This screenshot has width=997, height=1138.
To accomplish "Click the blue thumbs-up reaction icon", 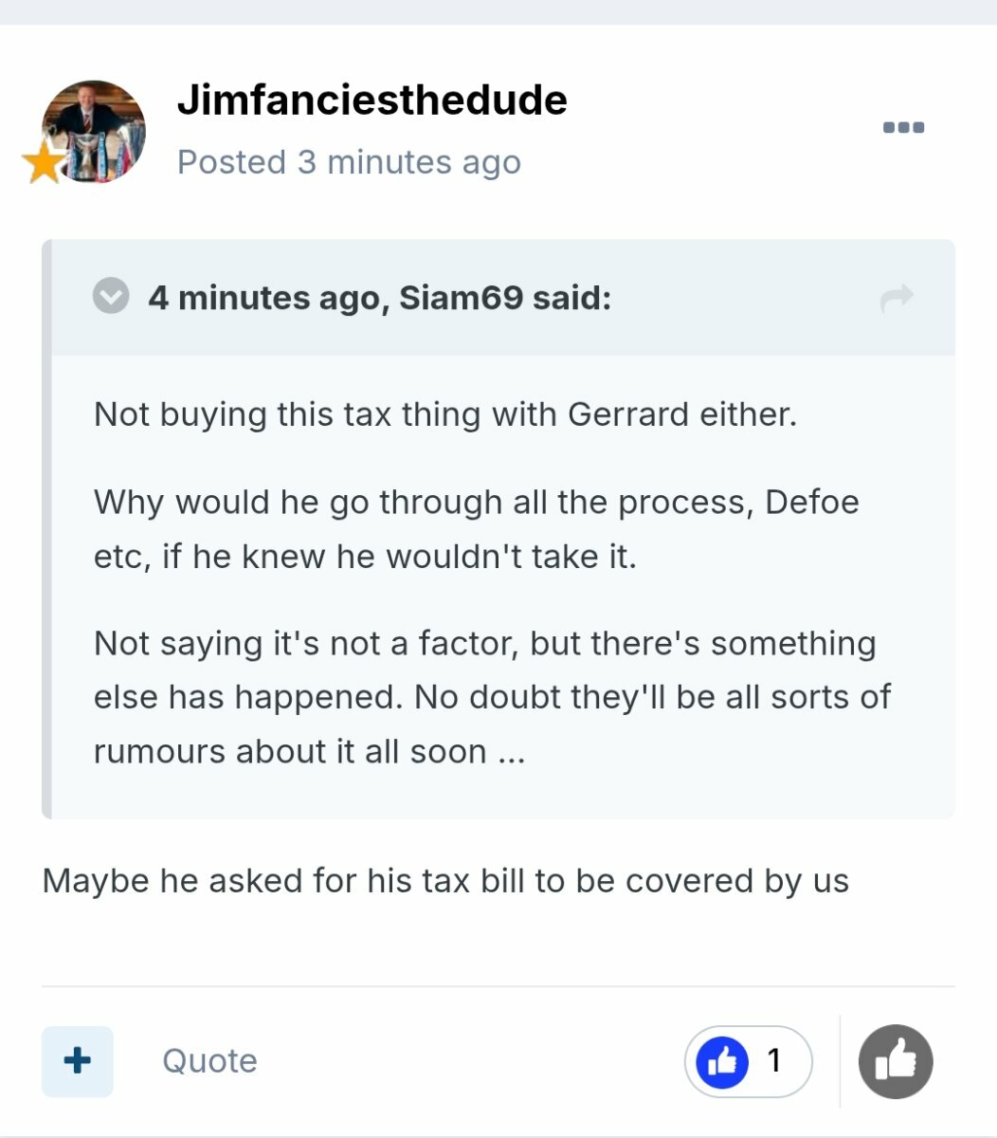I will click(x=722, y=1061).
